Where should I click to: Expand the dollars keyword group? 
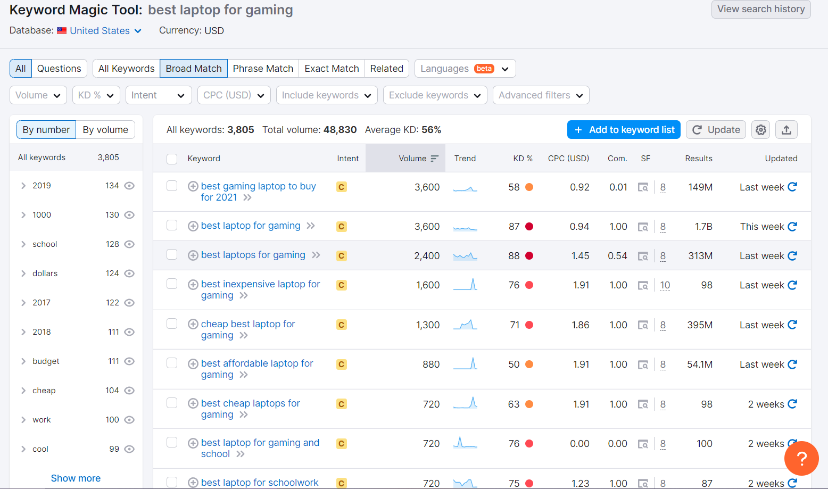(23, 273)
